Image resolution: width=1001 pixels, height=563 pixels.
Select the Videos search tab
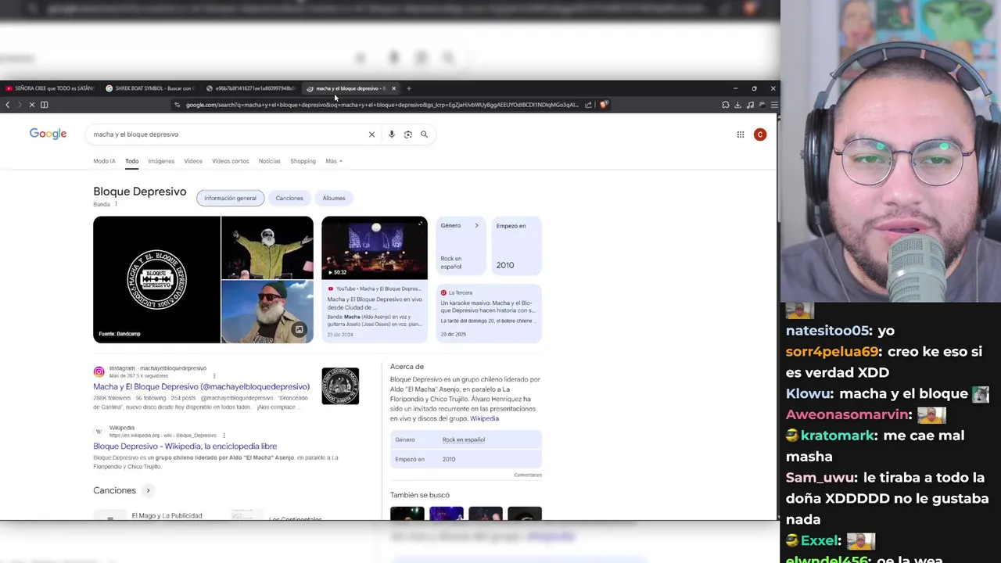[x=193, y=161]
